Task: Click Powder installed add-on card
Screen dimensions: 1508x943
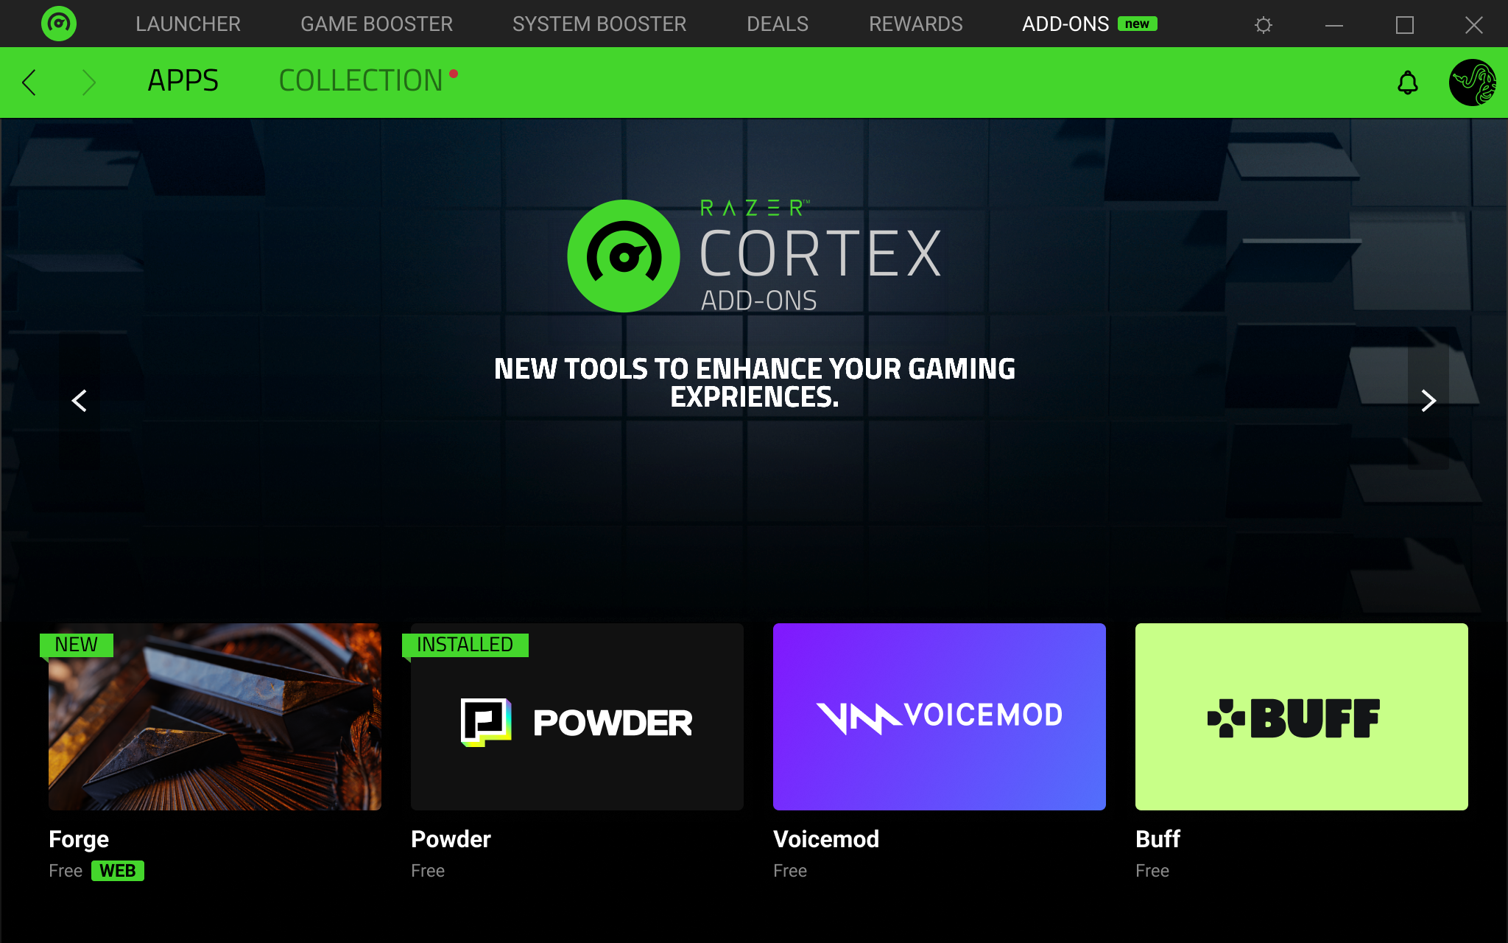Action: click(x=575, y=716)
